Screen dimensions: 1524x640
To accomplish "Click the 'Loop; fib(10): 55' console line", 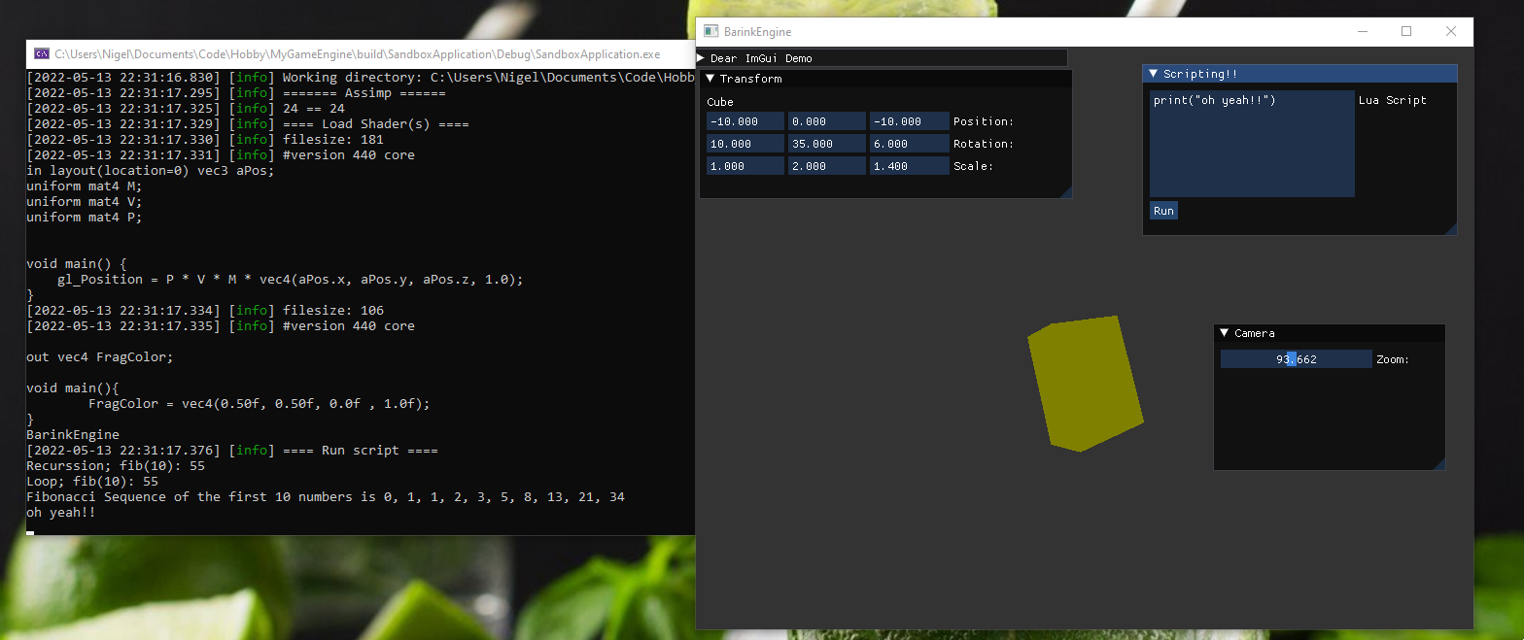I will (x=92, y=482).
